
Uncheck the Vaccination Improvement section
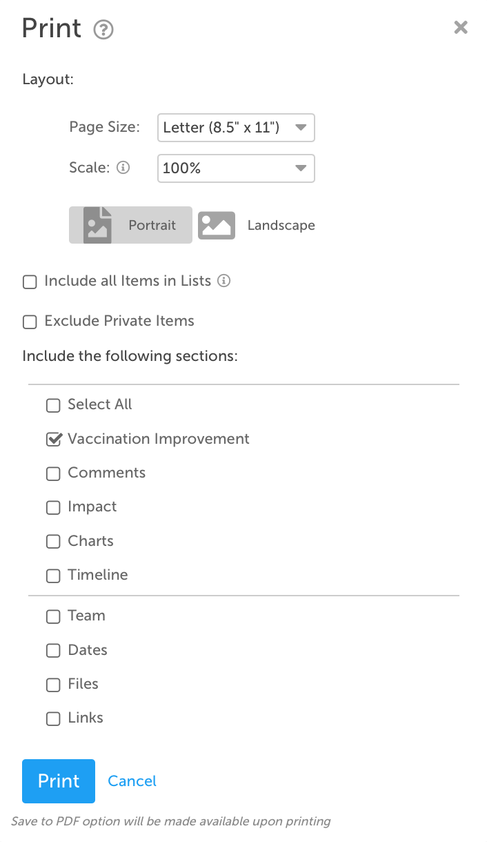click(53, 440)
